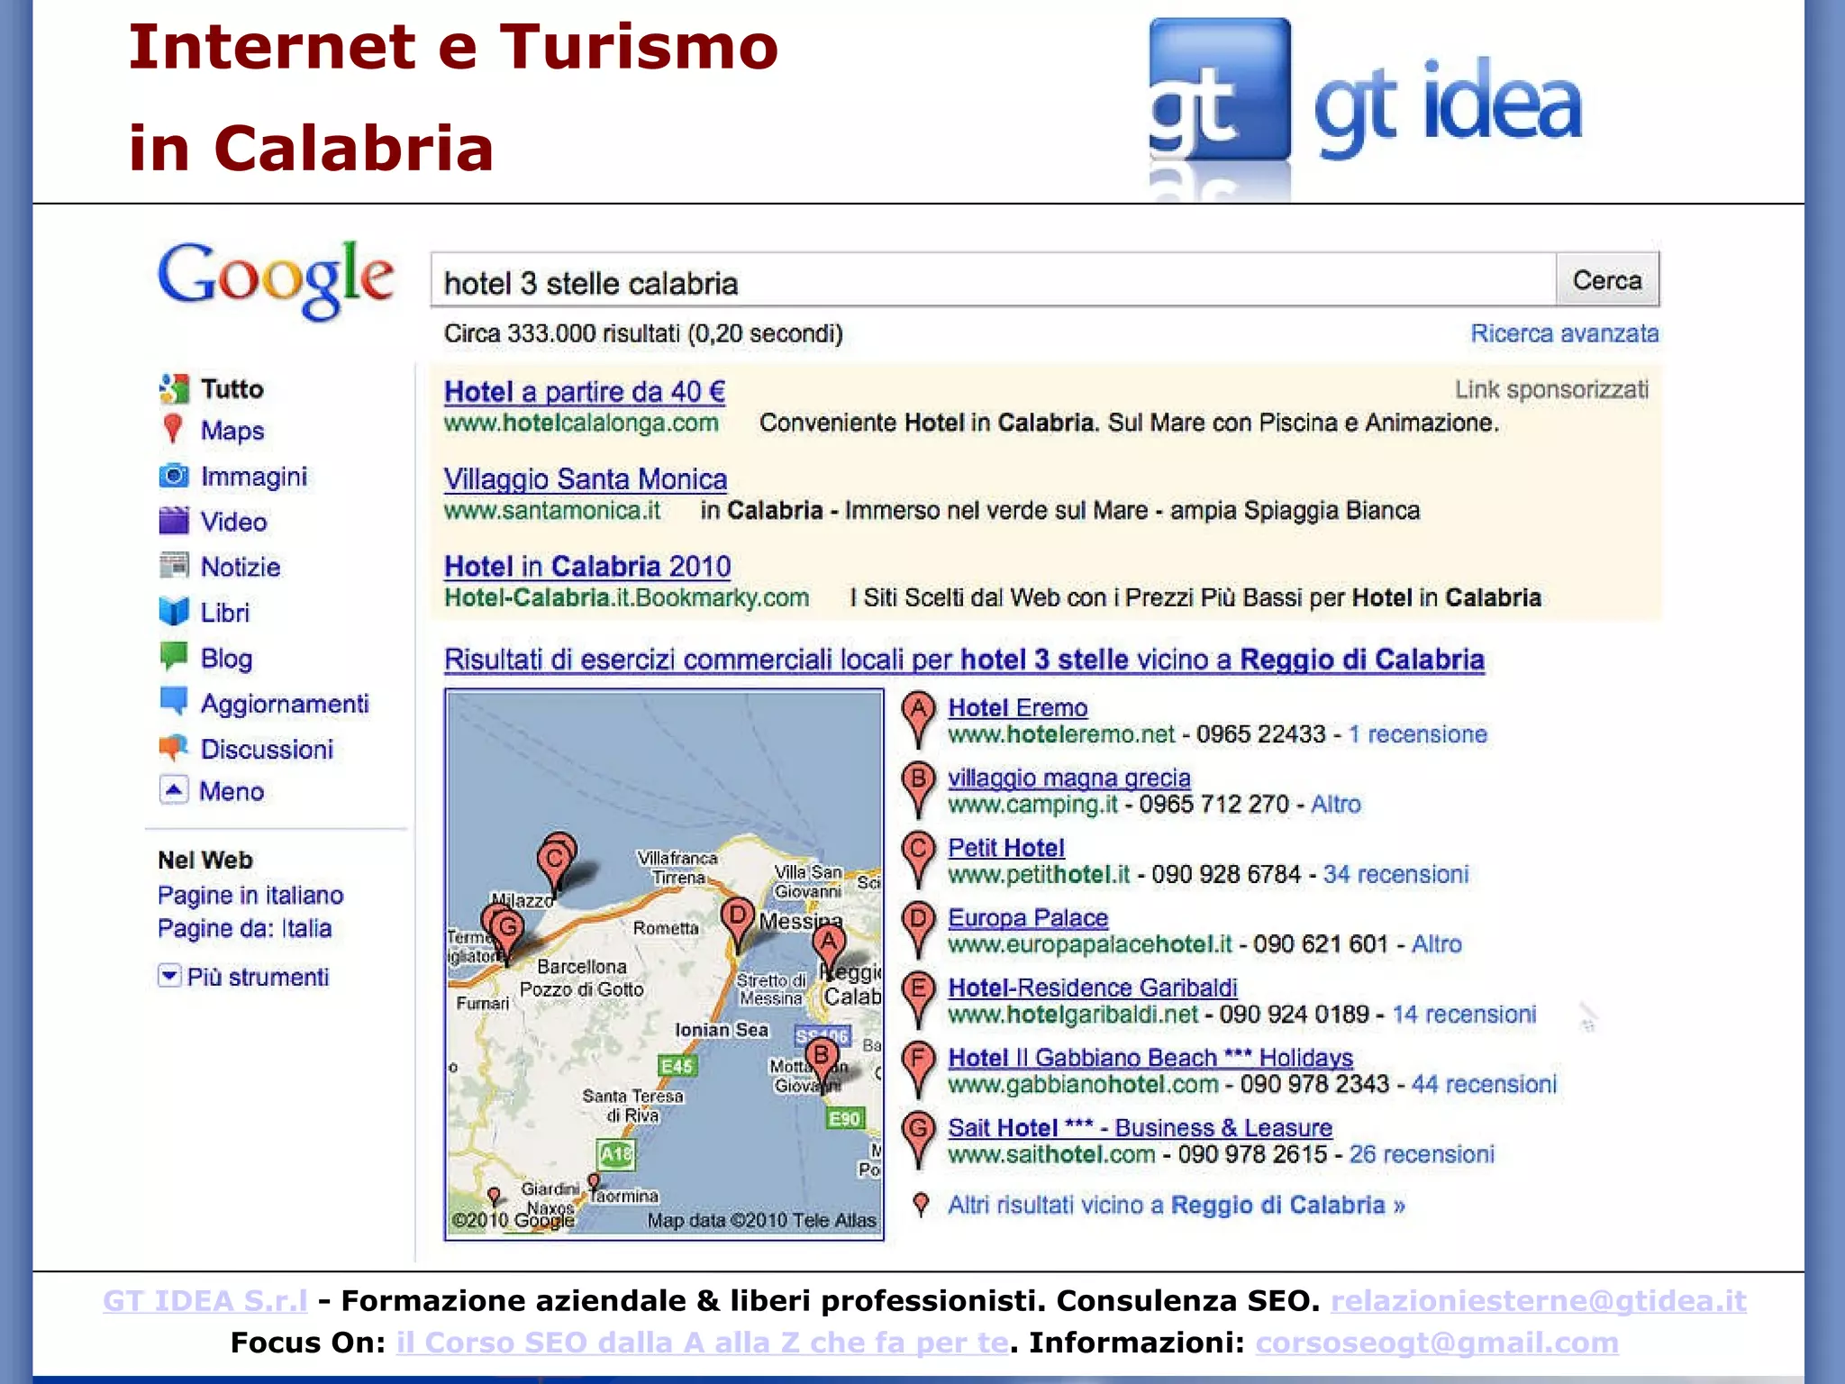Screen dimensions: 1845x1384
Task: Click the Aggiornamenti blue bubble icon
Action: pyautogui.click(x=174, y=702)
